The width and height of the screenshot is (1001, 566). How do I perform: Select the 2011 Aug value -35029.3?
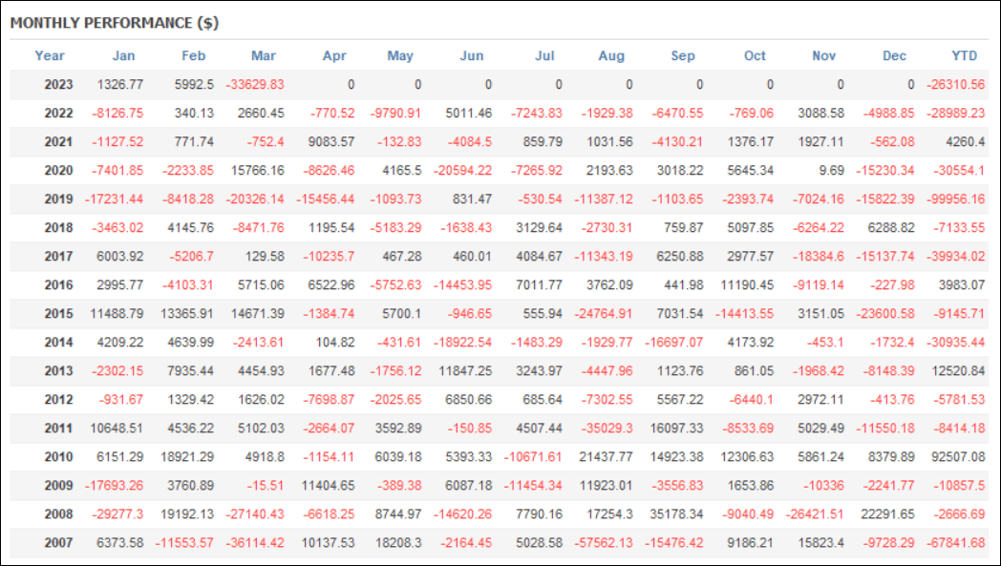click(607, 429)
